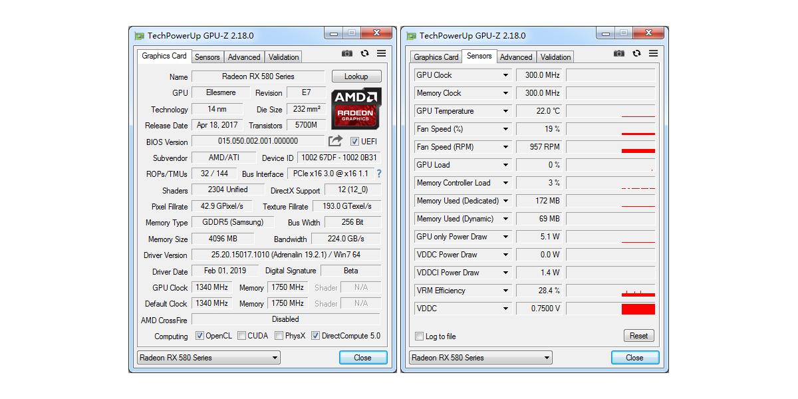Enable the CUDA compute checkbox
798x399 pixels.
coord(240,336)
